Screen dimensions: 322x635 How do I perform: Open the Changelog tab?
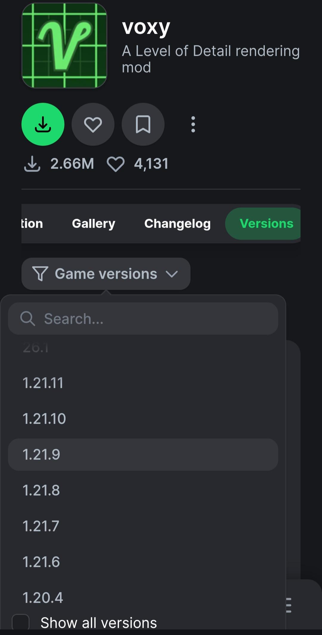177,224
